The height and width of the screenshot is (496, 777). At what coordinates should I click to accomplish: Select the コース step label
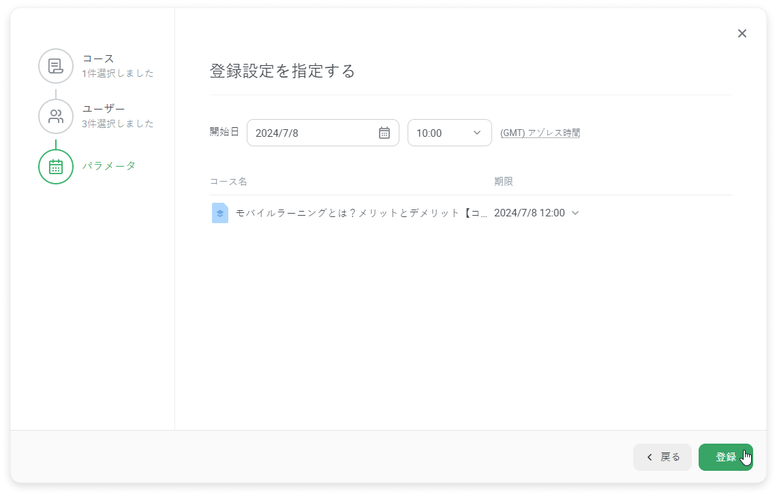click(x=98, y=59)
